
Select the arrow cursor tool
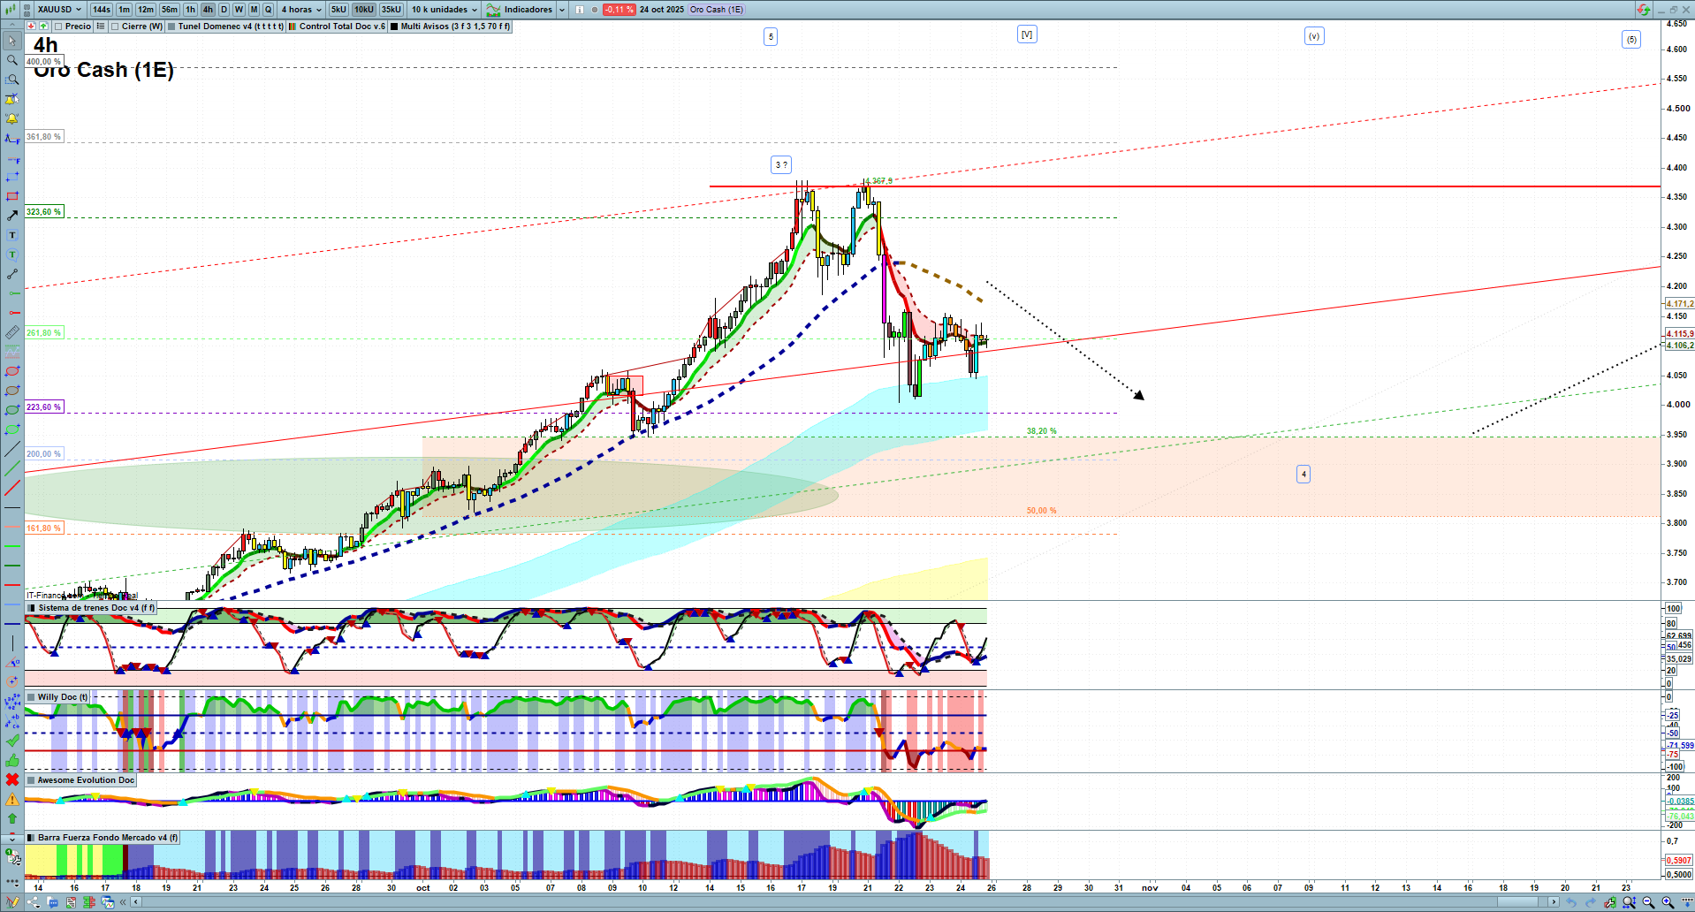click(11, 41)
